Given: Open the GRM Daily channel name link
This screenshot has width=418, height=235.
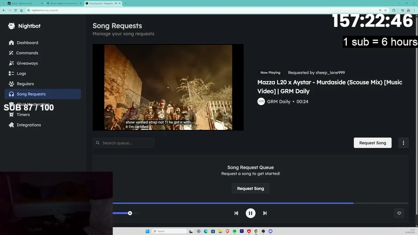Looking at the screenshot, I should (x=279, y=102).
